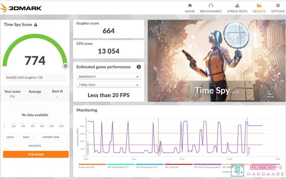286x179 pixels.
Task: Click the Estimated game performance info icon
Action: click(x=139, y=67)
